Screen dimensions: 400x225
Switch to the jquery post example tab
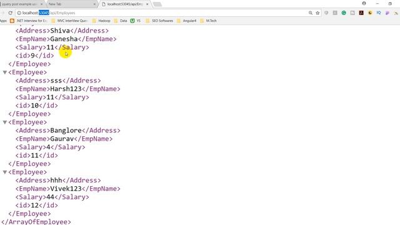click(19, 4)
